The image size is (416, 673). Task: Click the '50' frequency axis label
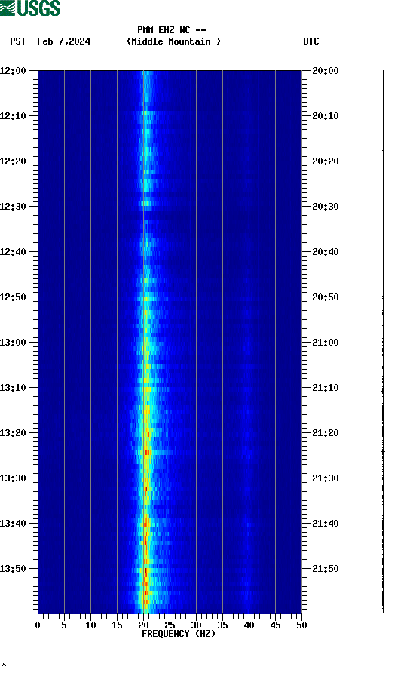coord(301,625)
